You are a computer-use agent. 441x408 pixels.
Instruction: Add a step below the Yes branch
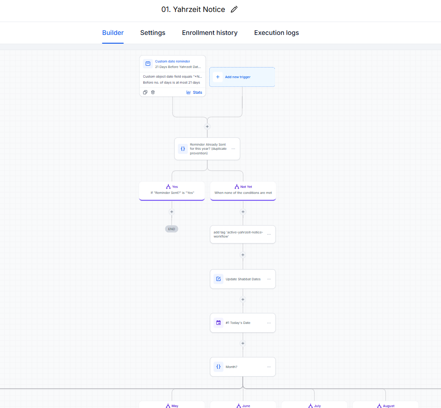[172, 212]
